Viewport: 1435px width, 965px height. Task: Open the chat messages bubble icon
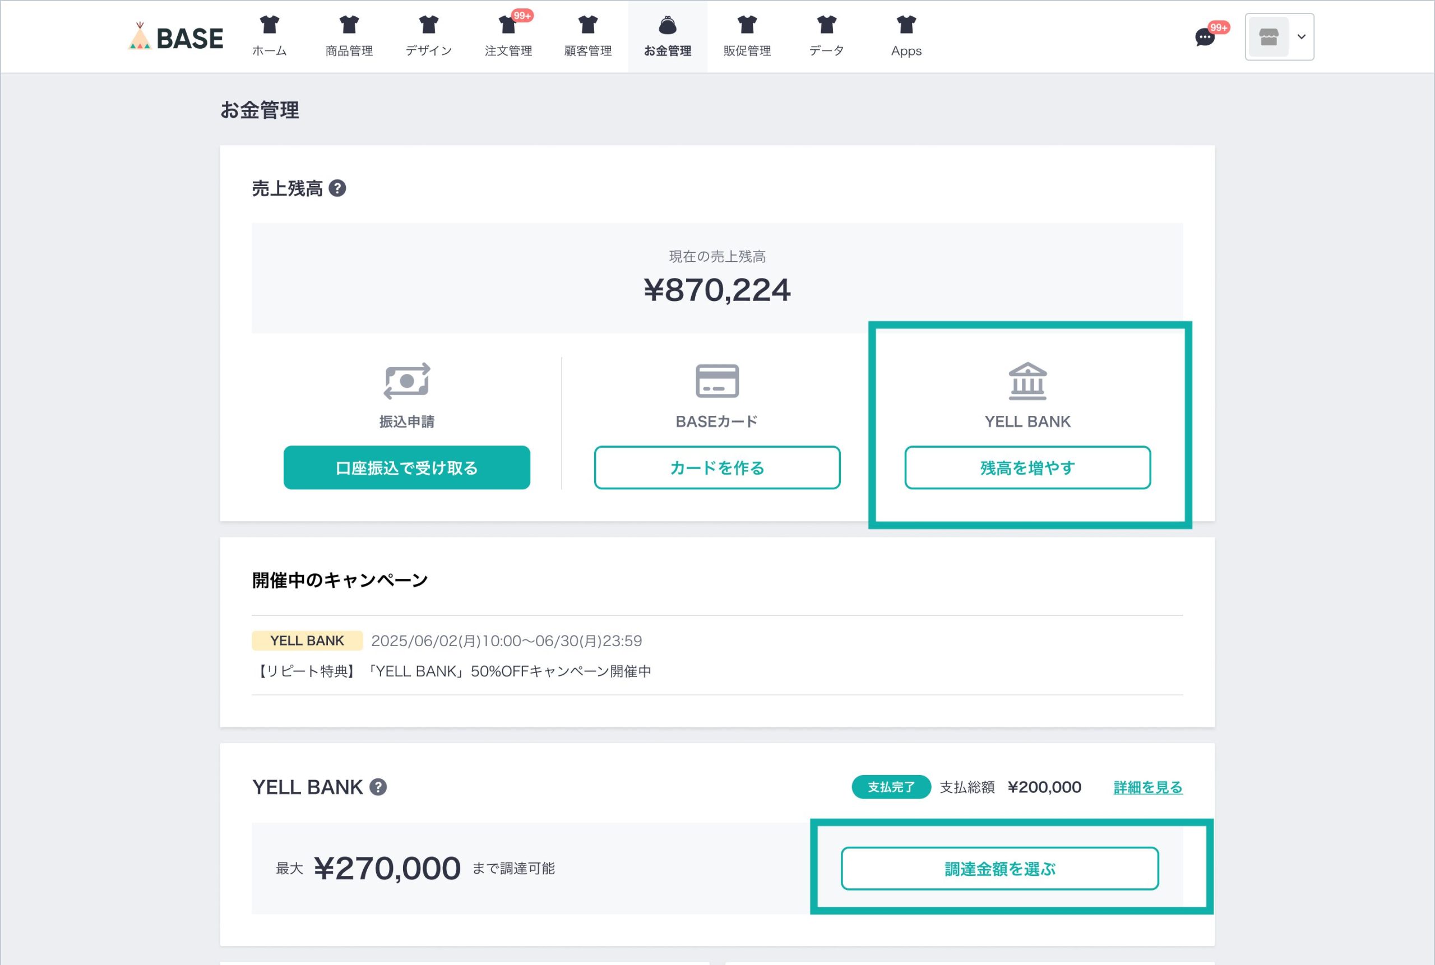pyautogui.click(x=1205, y=38)
